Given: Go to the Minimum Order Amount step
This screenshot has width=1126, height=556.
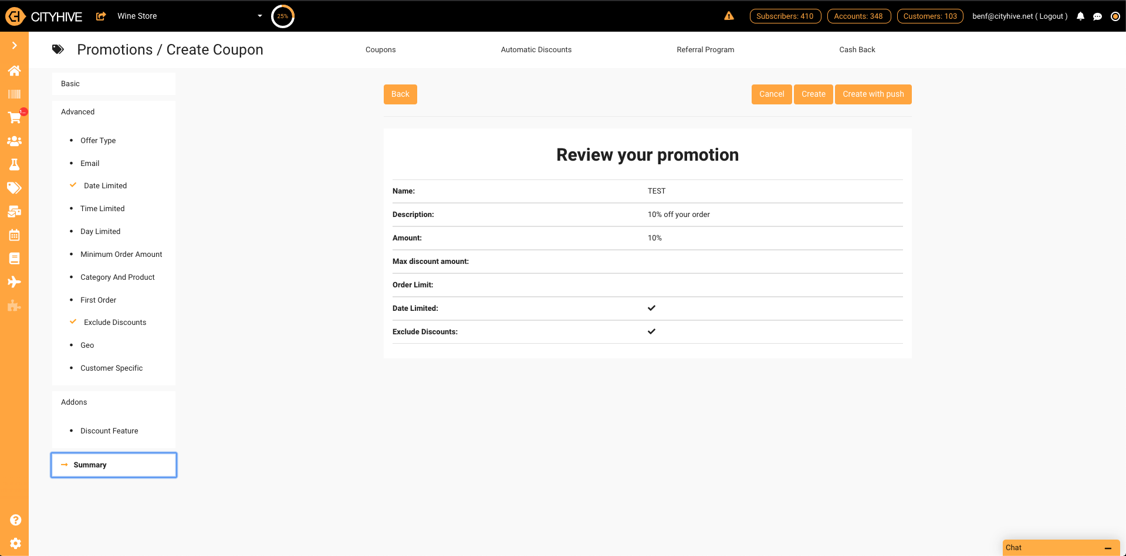Looking at the screenshot, I should click(x=121, y=255).
